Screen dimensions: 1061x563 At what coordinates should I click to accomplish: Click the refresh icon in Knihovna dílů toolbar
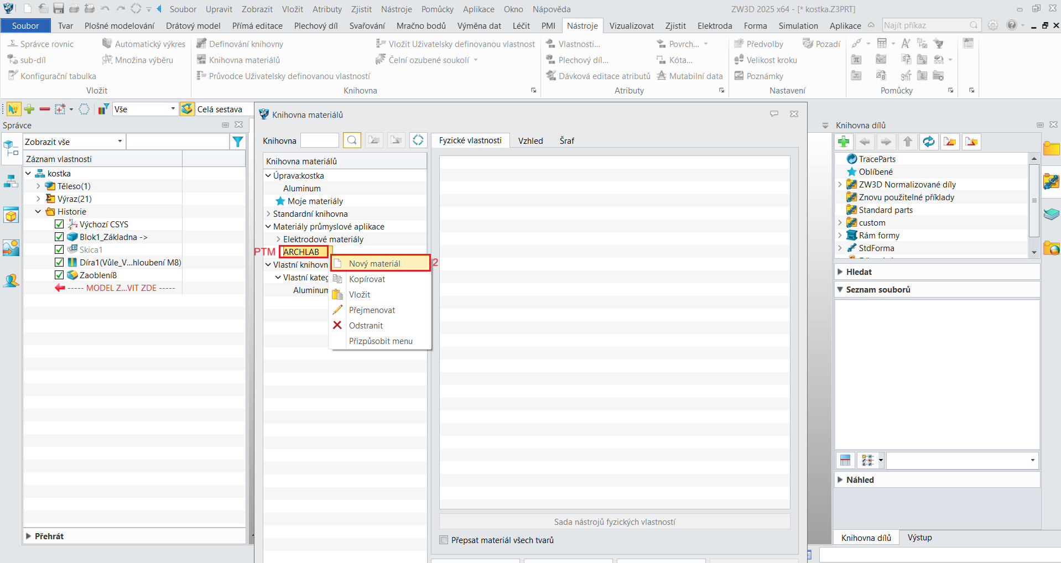928,142
